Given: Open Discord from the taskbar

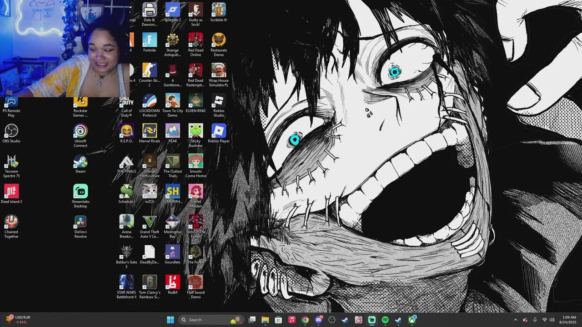Looking at the screenshot, I should (x=319, y=320).
